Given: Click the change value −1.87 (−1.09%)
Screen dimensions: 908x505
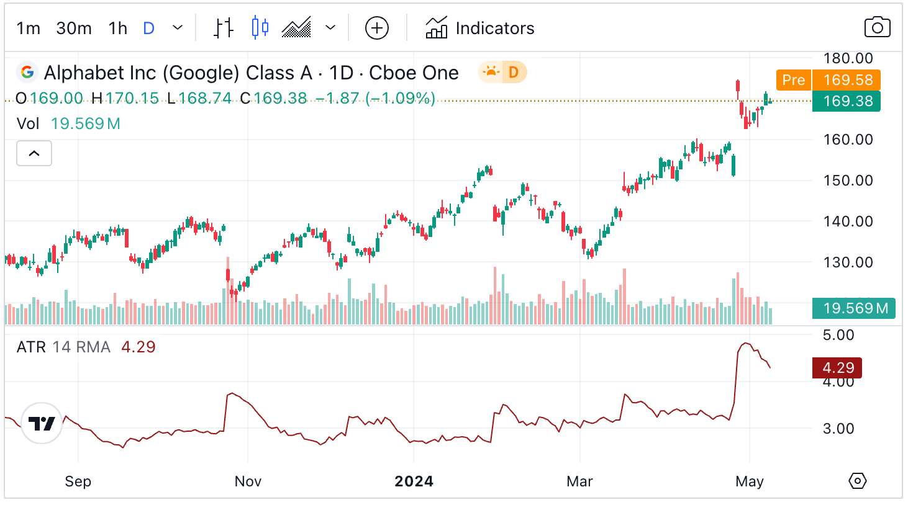Looking at the screenshot, I should tap(376, 99).
